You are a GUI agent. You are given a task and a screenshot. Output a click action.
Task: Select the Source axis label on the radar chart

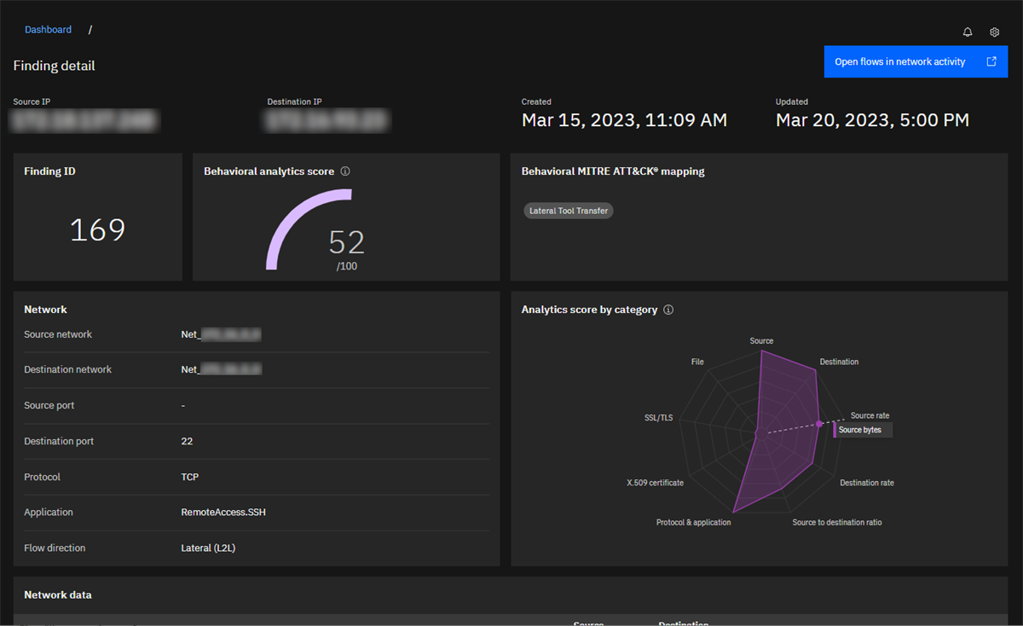(x=760, y=339)
